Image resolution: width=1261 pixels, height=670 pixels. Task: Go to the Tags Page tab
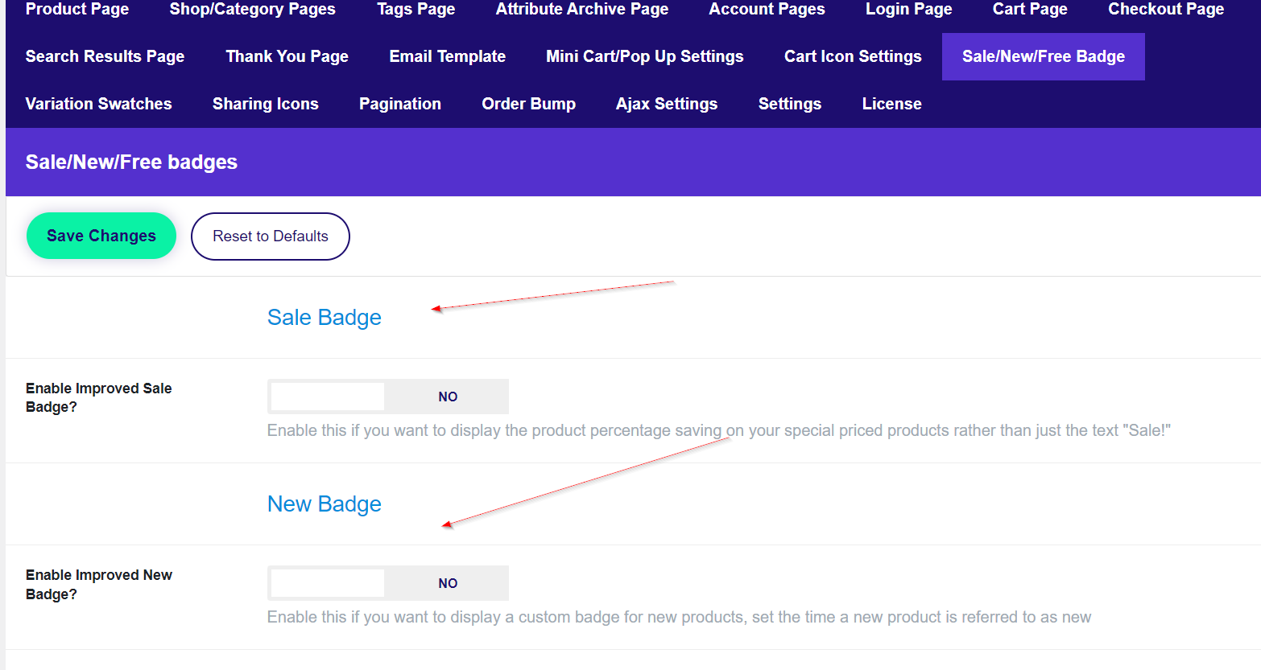pyautogui.click(x=416, y=10)
